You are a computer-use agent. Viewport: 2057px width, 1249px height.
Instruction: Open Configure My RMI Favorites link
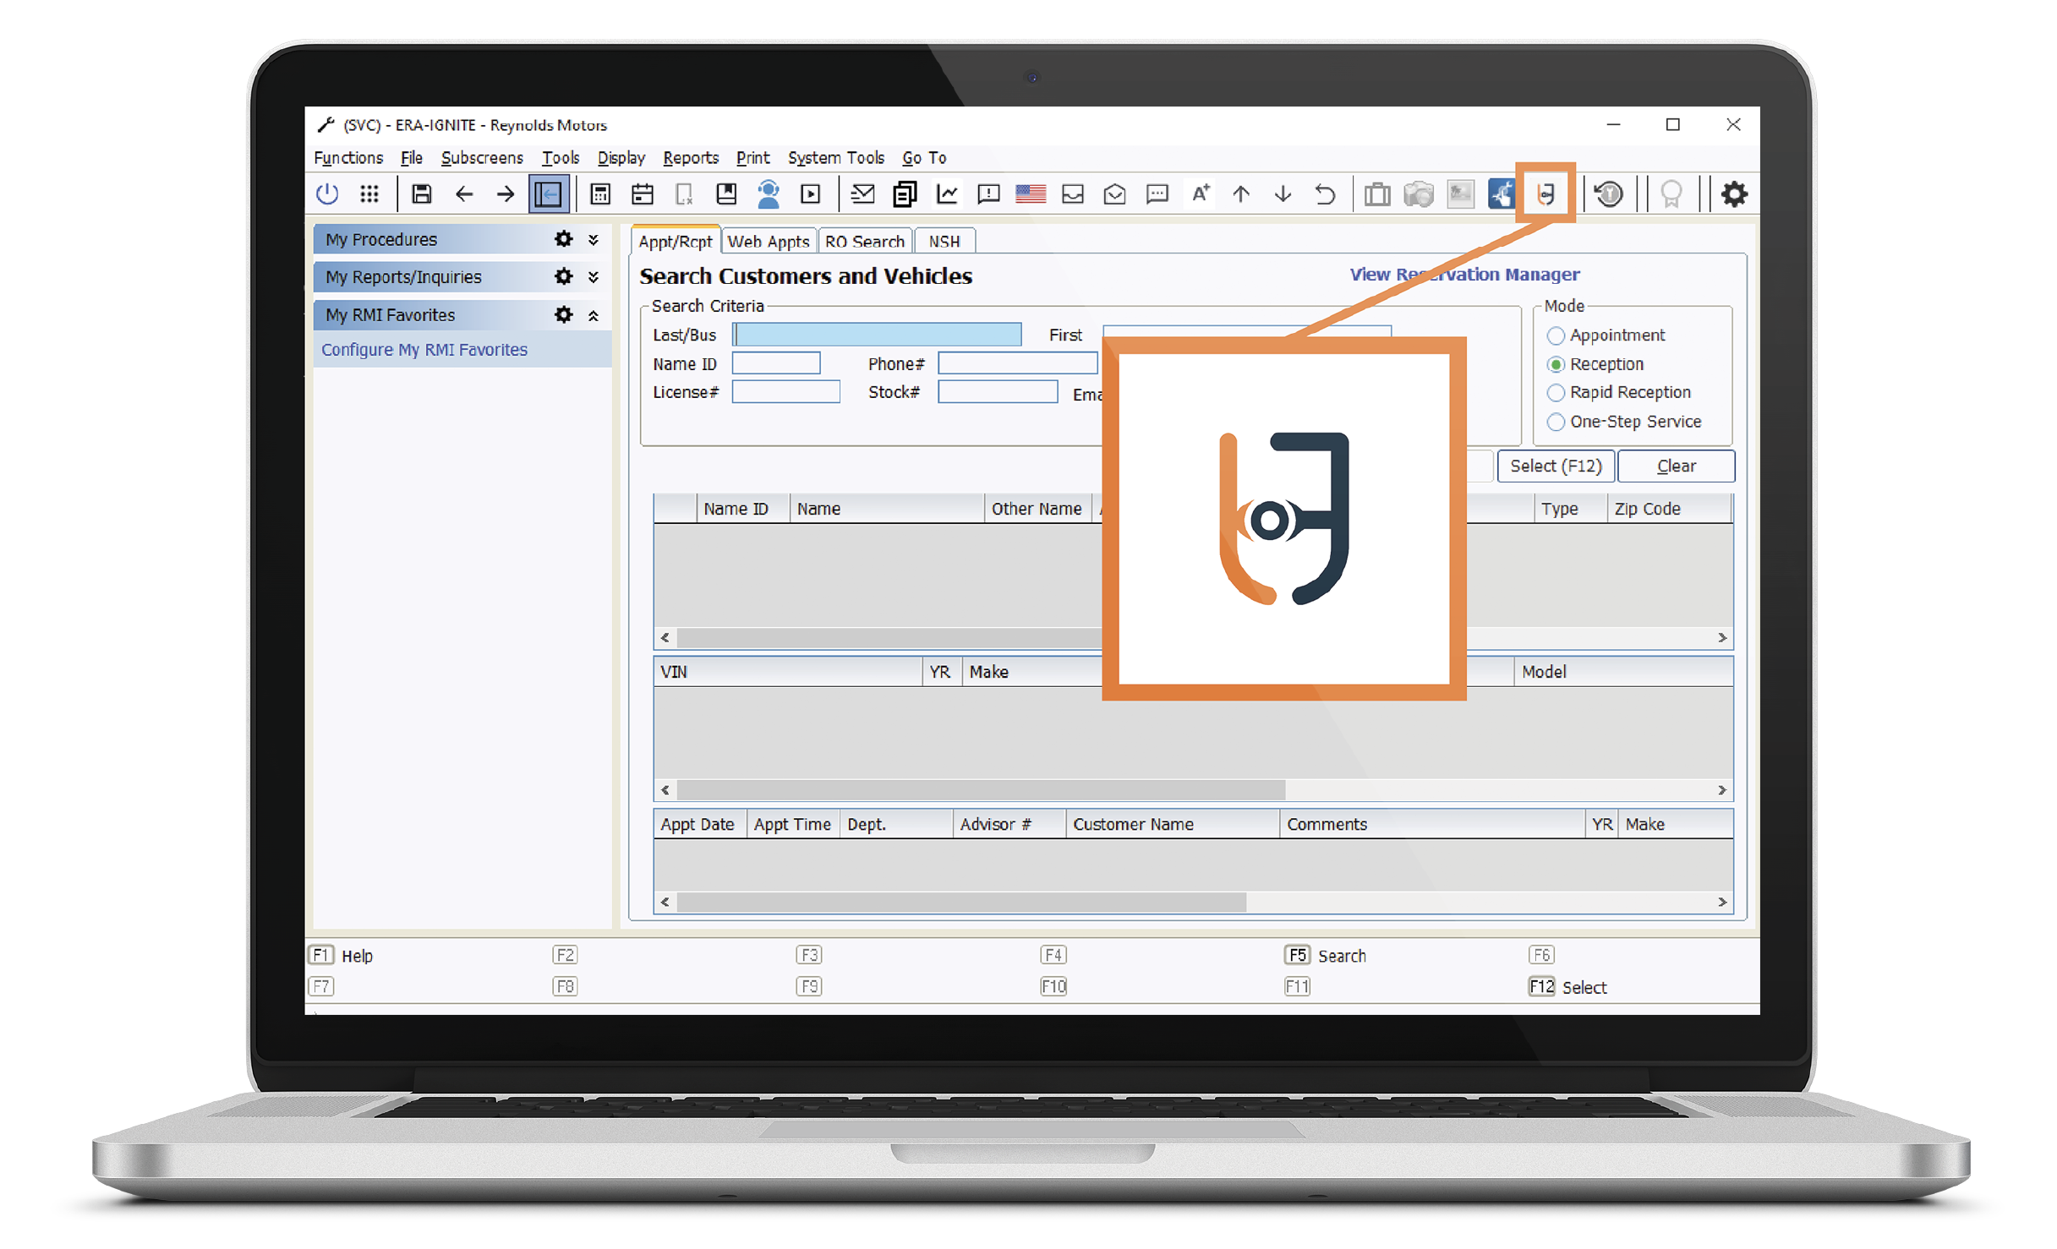tap(424, 350)
